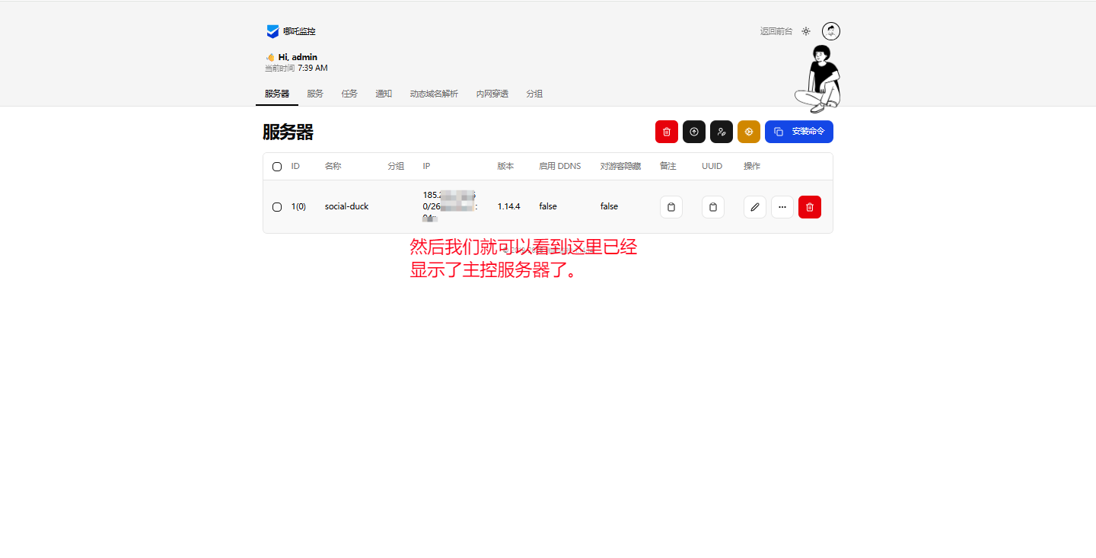Open the 内网穿透 tab

492,94
